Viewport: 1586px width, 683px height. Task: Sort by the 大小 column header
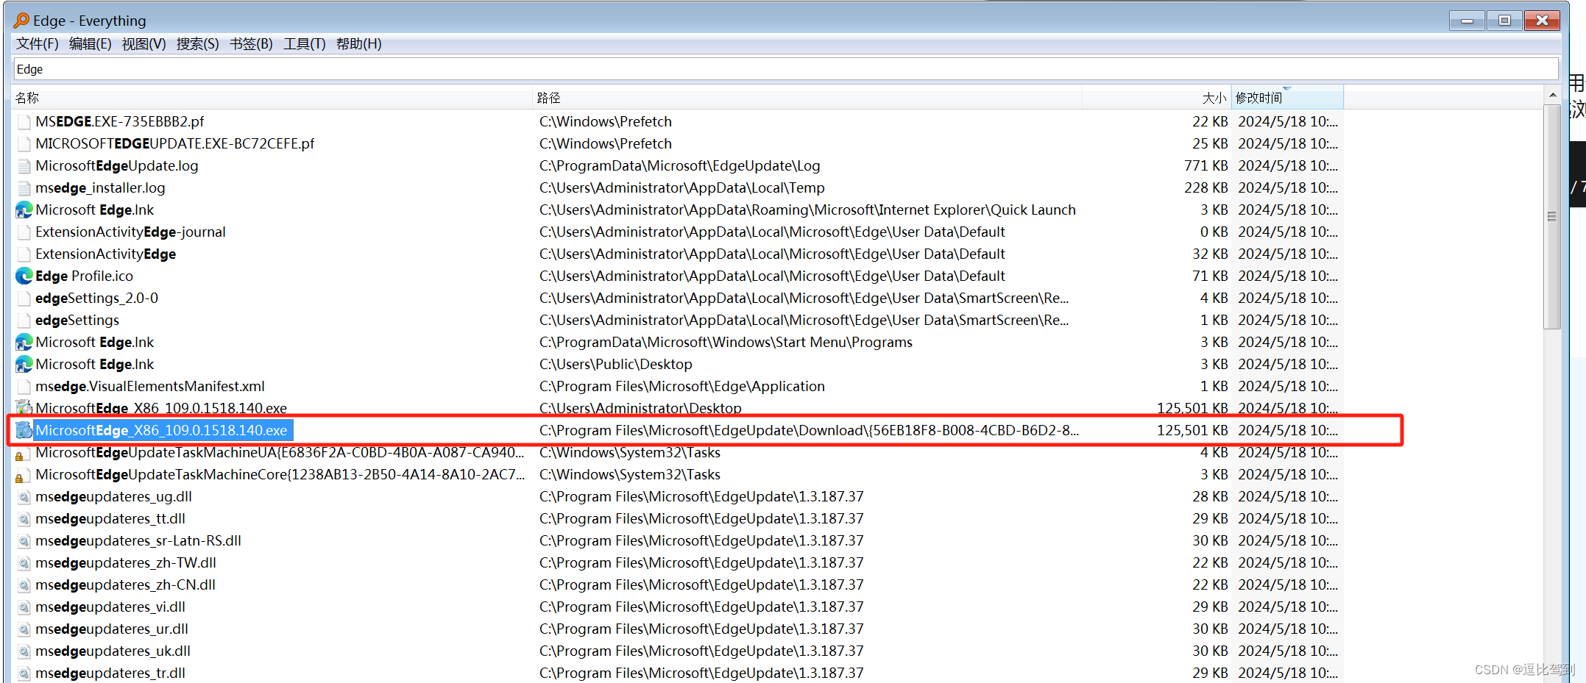click(1157, 98)
